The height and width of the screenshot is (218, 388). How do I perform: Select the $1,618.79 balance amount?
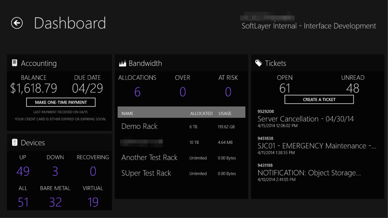pos(33,88)
